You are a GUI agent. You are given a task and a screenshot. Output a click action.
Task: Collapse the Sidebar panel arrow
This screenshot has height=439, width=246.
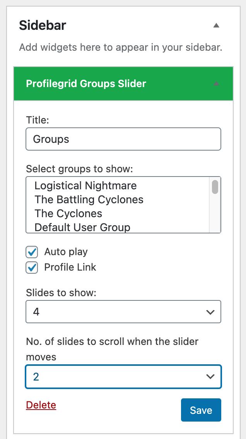coord(216,26)
